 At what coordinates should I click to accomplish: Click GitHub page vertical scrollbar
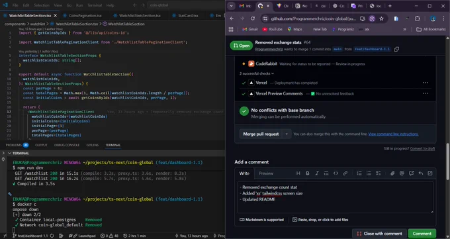pos(447,161)
